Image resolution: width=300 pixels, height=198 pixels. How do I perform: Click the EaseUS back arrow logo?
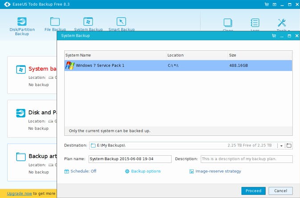pos(7,4)
